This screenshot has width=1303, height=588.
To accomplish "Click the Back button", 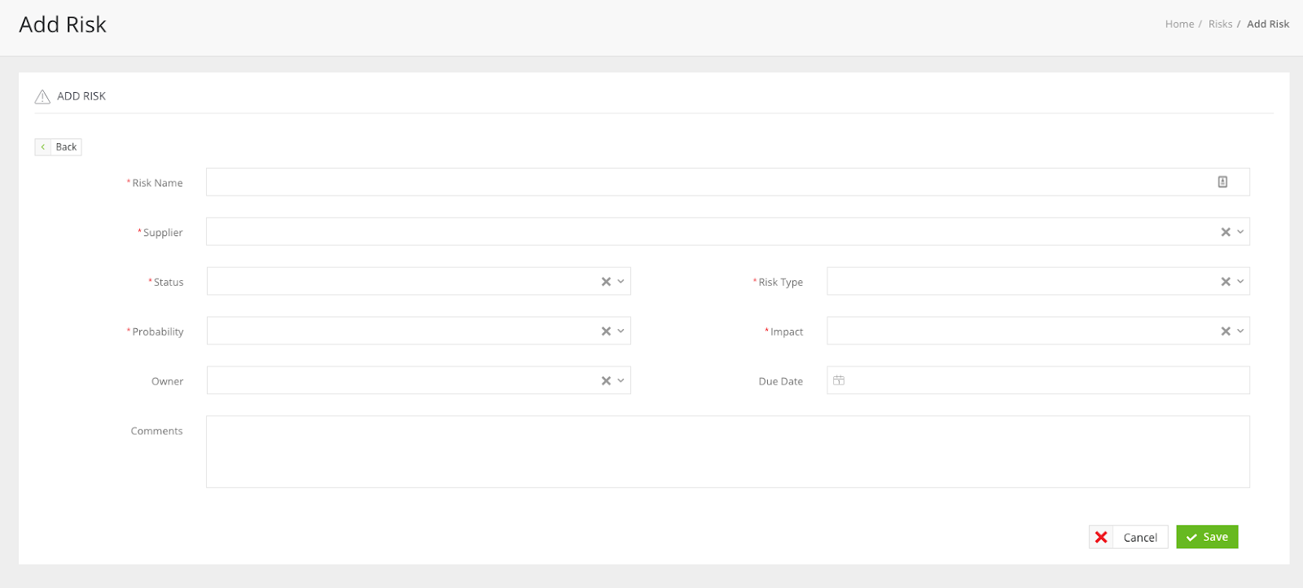I will [58, 147].
